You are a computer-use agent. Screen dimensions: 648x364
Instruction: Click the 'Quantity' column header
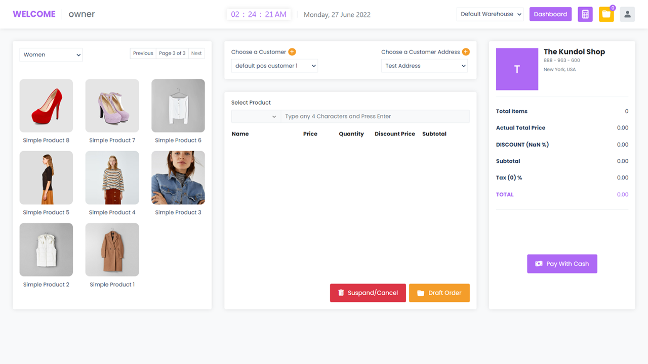[x=351, y=134]
